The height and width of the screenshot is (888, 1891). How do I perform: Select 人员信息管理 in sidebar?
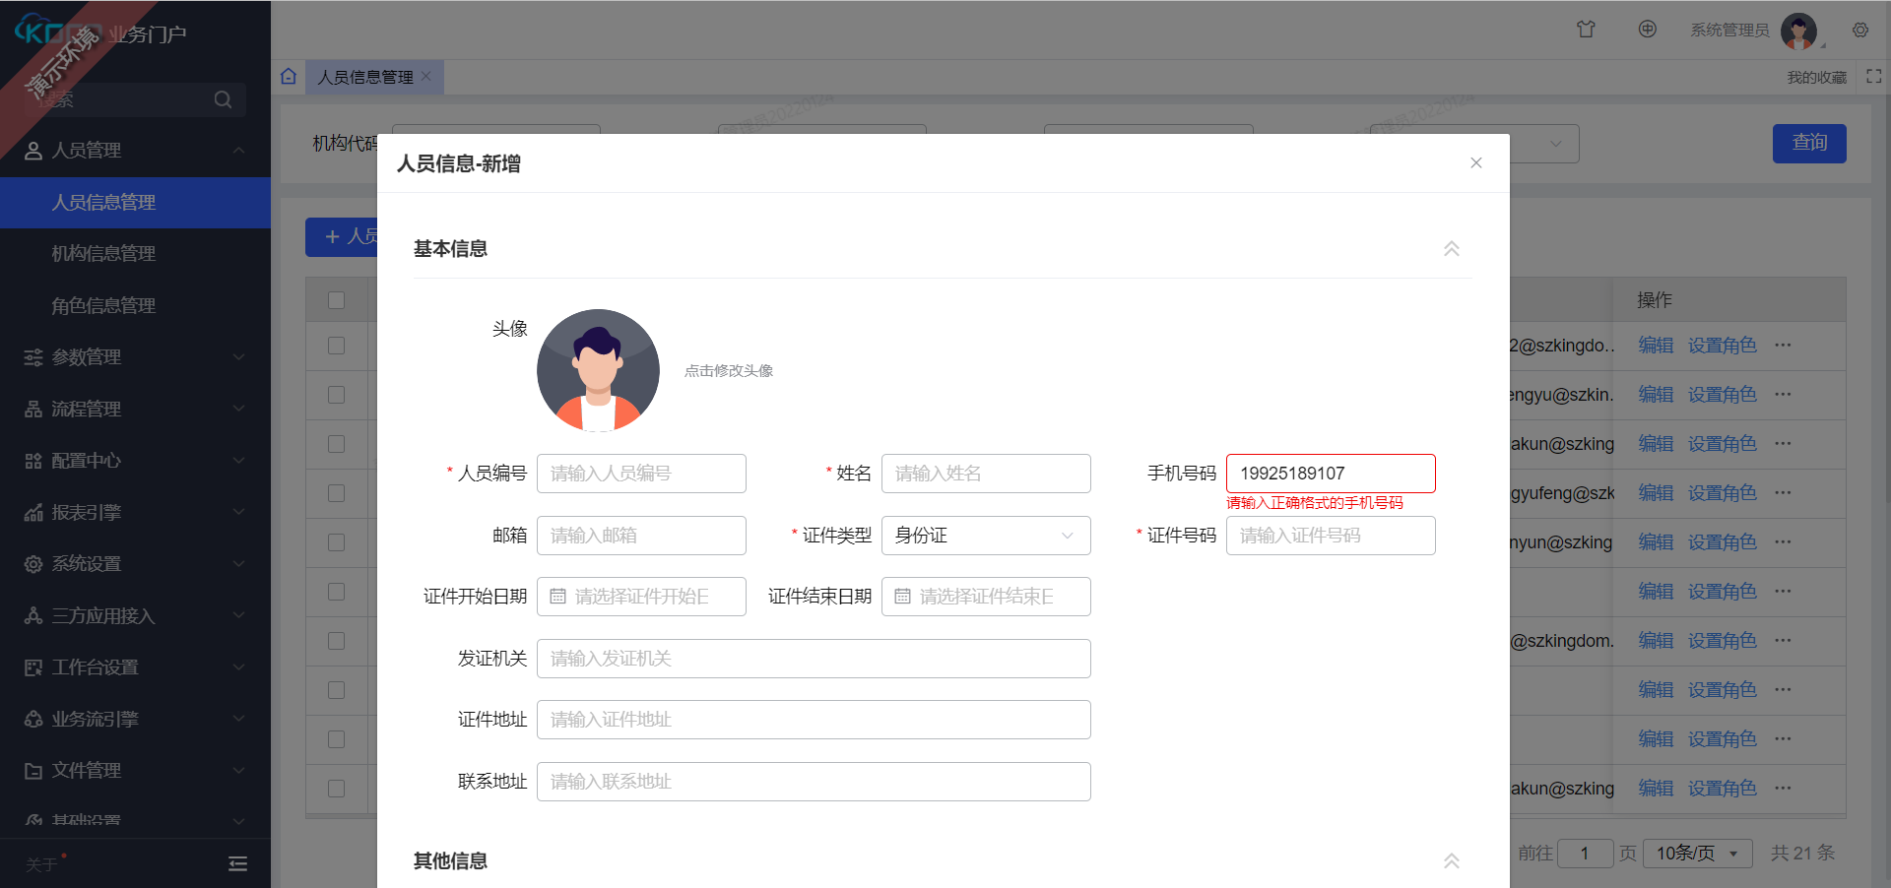tap(135, 202)
